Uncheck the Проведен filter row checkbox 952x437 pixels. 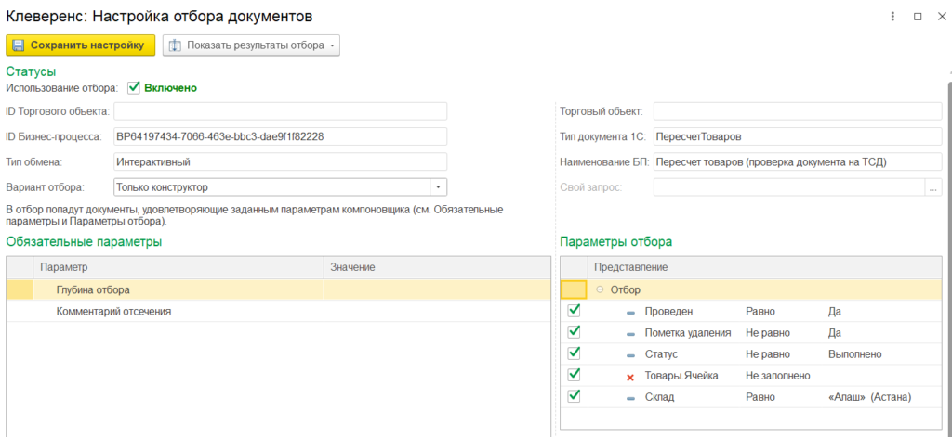575,311
